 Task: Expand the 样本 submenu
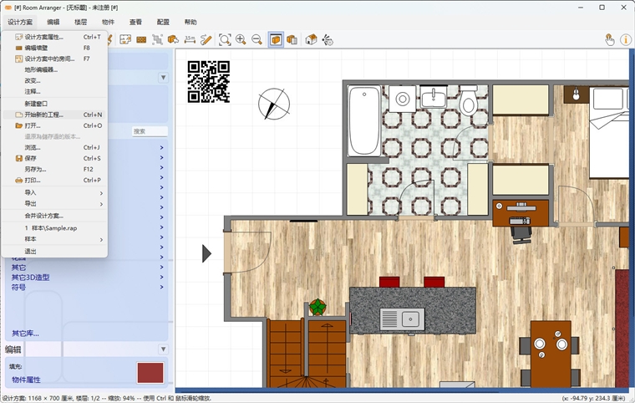[x=54, y=239]
